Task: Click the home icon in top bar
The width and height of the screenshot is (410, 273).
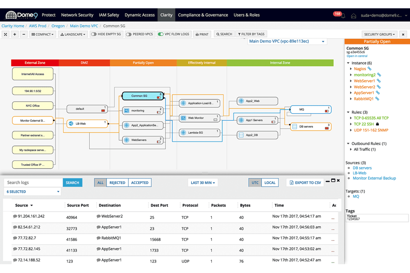Action: point(354,16)
